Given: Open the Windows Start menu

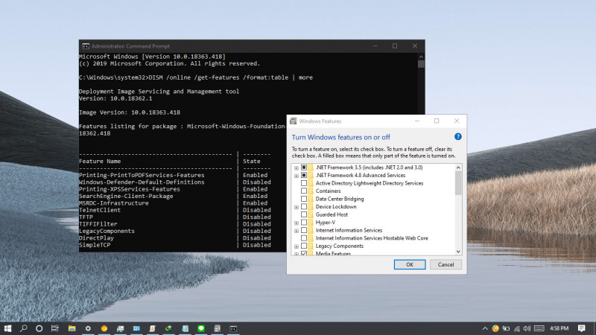Looking at the screenshot, I should (7, 328).
